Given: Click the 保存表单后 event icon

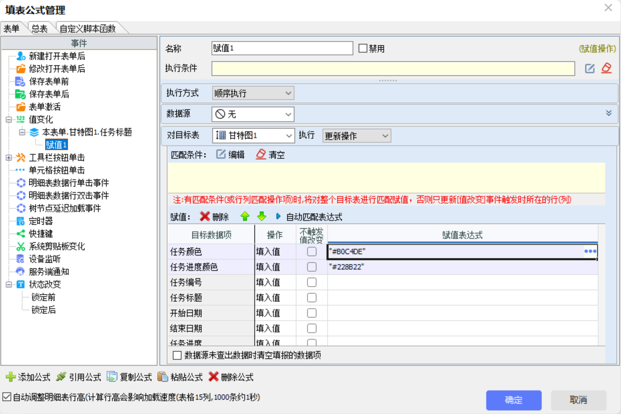Looking at the screenshot, I should pyautogui.click(x=20, y=94).
